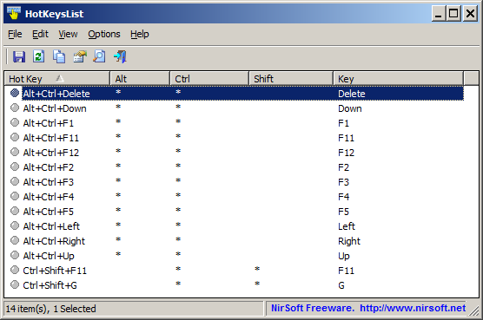Sort by the Ctrl column header
The width and height of the screenshot is (483, 320).
pyautogui.click(x=209, y=78)
